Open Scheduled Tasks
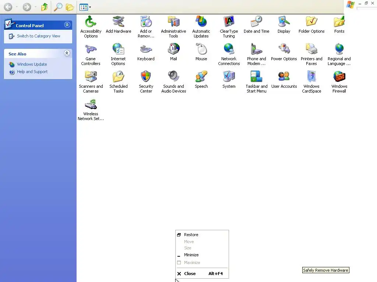 [x=118, y=82]
